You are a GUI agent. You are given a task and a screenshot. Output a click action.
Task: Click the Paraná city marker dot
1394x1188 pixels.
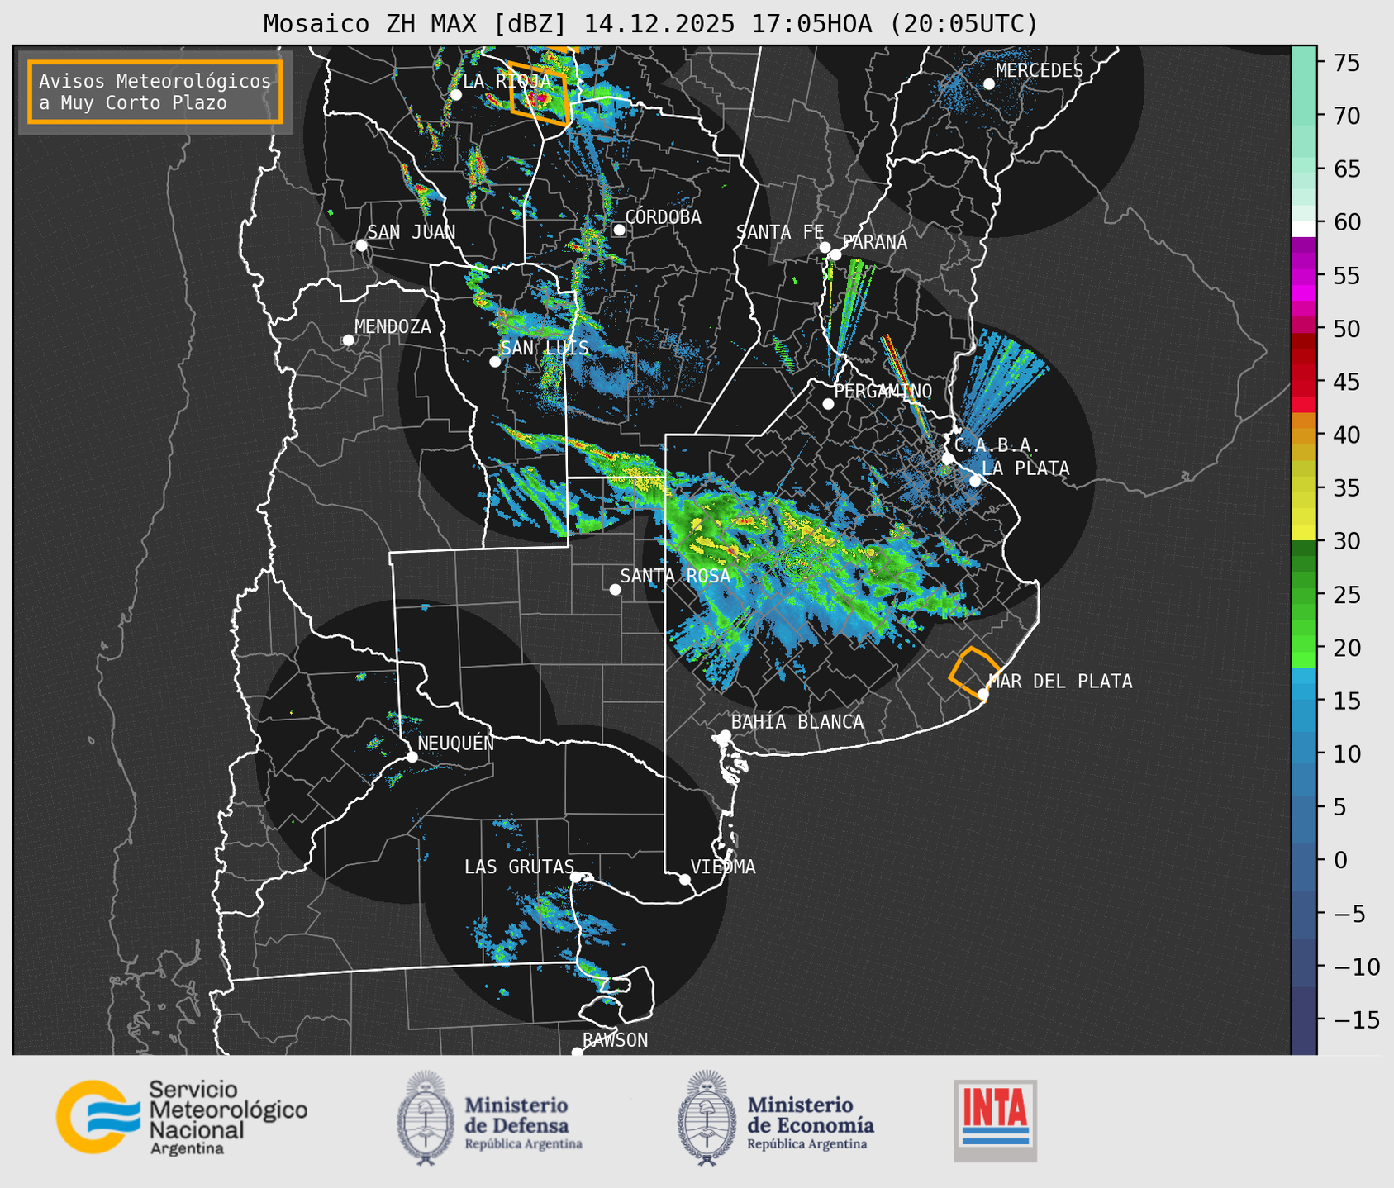[835, 254]
